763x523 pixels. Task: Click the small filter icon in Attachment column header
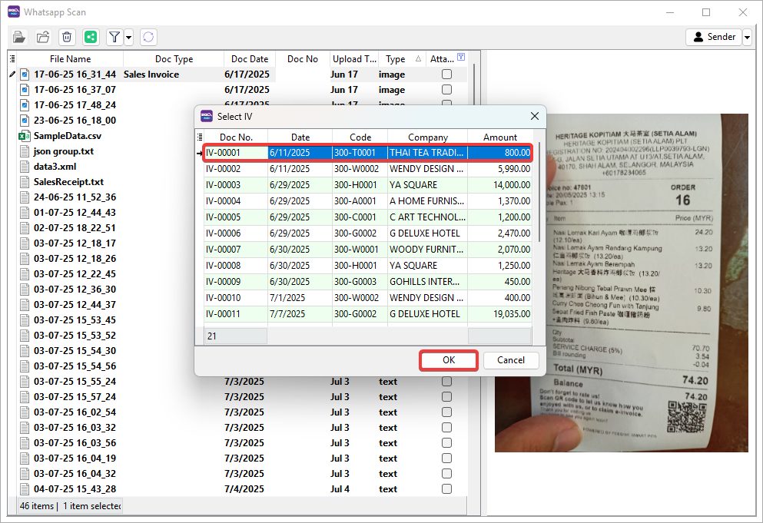(x=461, y=58)
